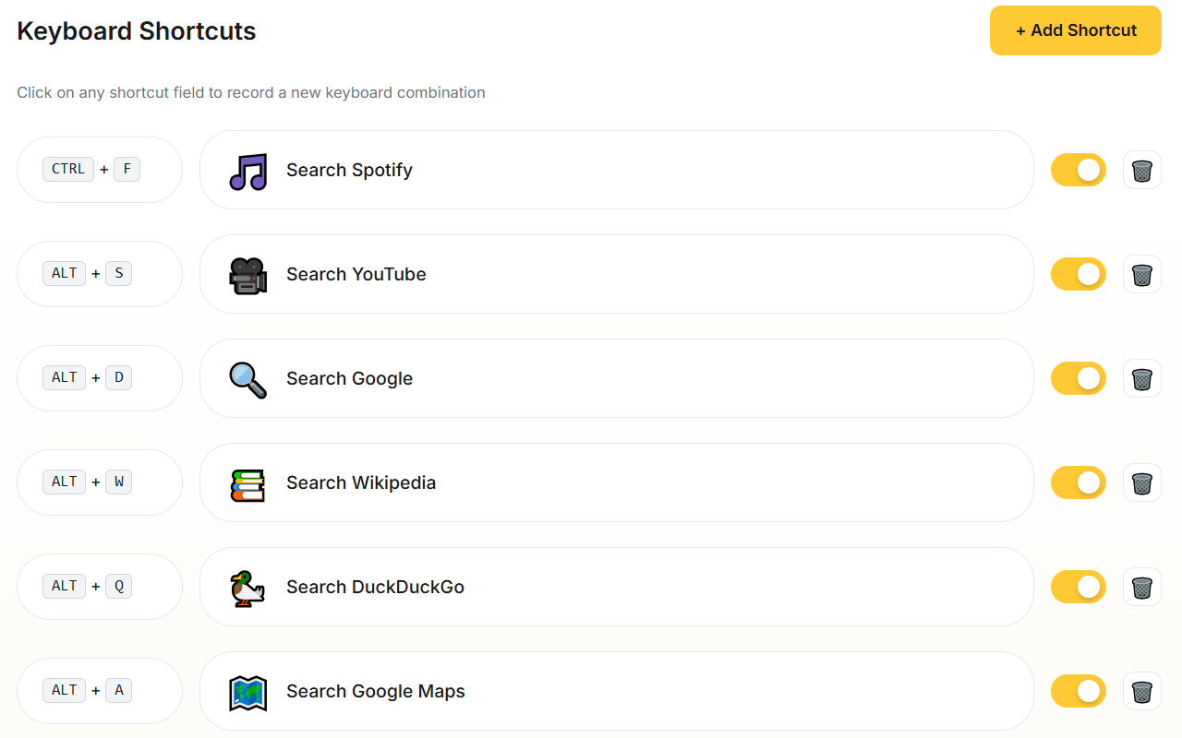The height and width of the screenshot is (738, 1182).
Task: Select the Search Google label
Action: [349, 378]
